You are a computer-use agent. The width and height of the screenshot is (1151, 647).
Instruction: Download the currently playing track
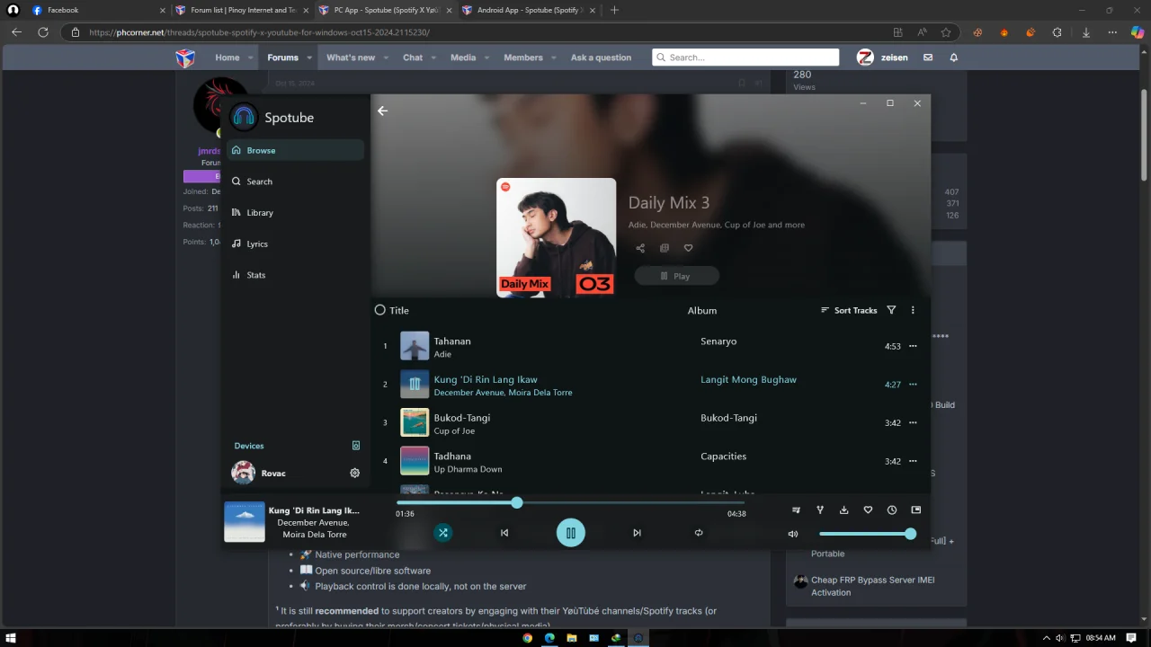[843, 510]
